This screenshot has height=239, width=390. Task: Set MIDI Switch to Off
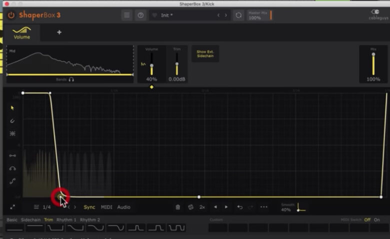pyautogui.click(x=367, y=220)
